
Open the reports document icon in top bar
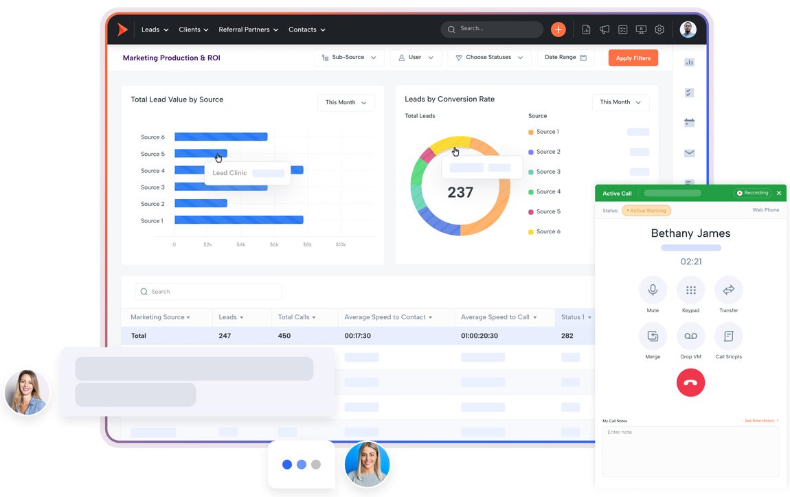(x=586, y=30)
